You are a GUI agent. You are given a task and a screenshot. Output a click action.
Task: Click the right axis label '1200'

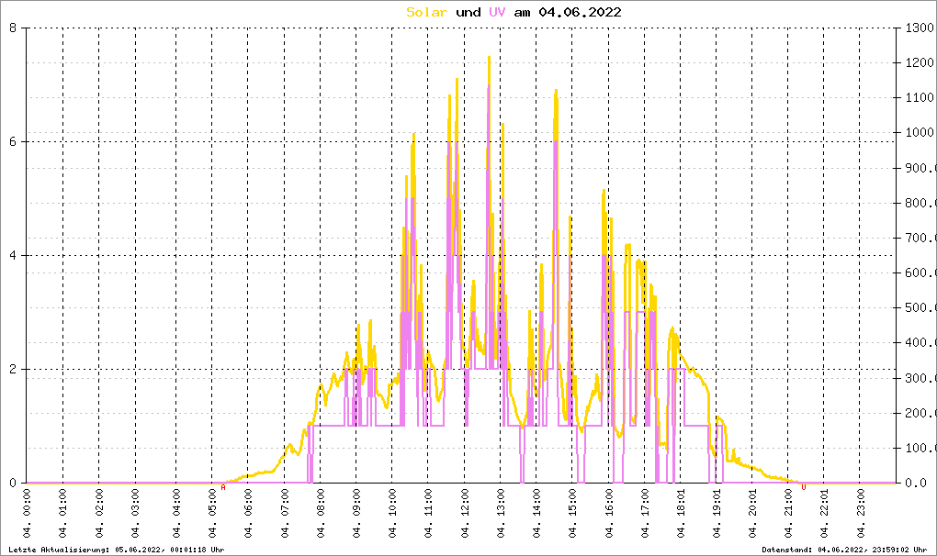919,62
